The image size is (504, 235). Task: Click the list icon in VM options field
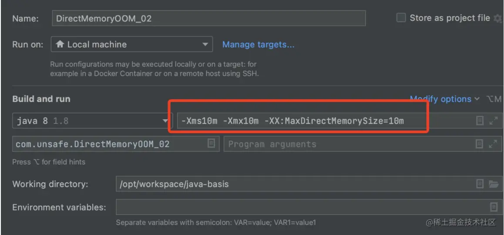point(480,121)
